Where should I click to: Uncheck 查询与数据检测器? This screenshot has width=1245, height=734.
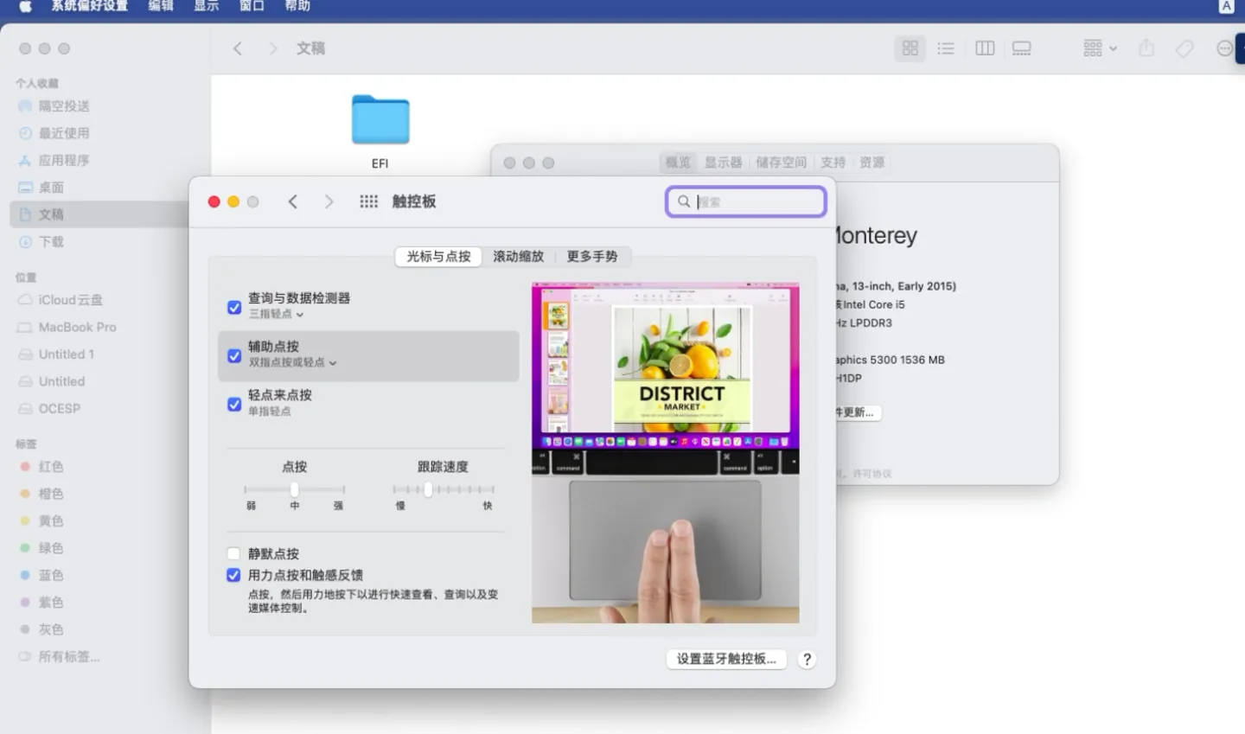point(233,307)
